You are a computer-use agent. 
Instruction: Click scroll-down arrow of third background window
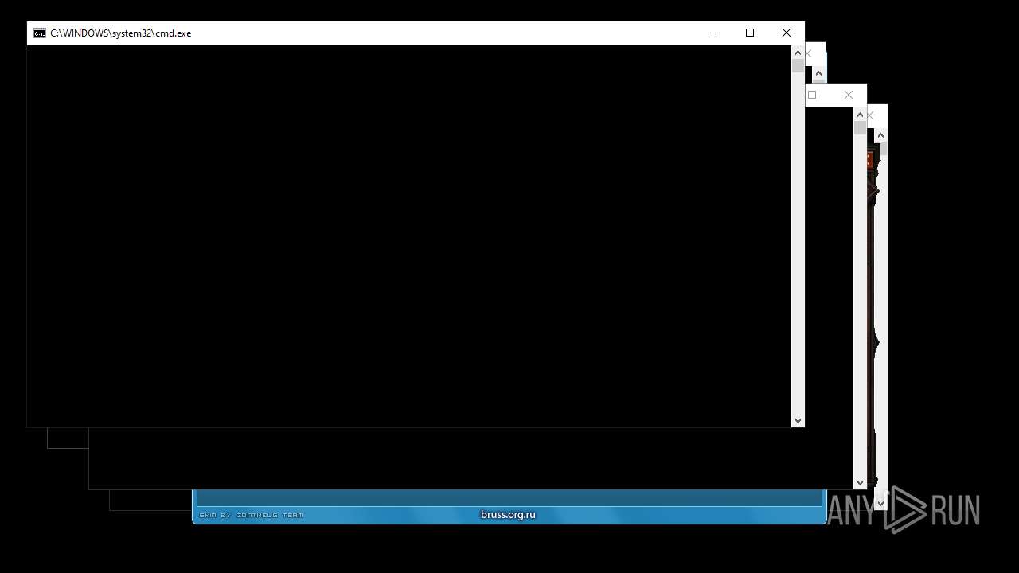[860, 482]
